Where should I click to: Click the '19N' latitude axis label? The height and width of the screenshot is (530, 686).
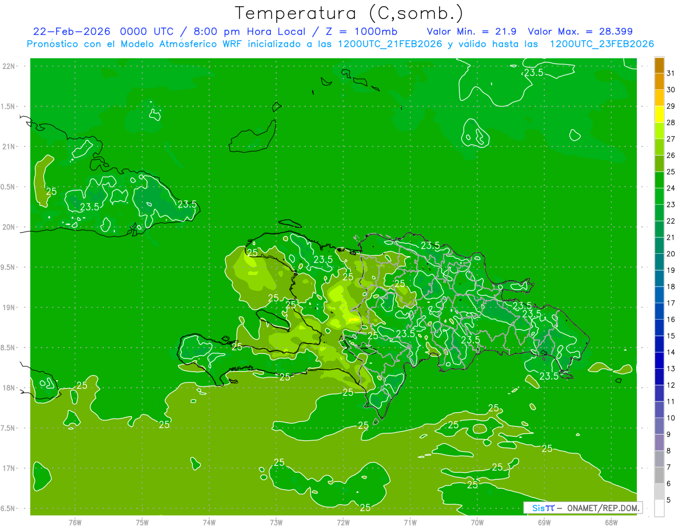8,308
